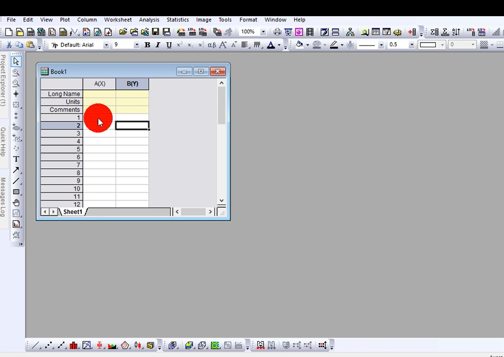Image resolution: width=504 pixels, height=357 pixels.
Task: Toggle Superscript formatting
Action: [x=180, y=45]
